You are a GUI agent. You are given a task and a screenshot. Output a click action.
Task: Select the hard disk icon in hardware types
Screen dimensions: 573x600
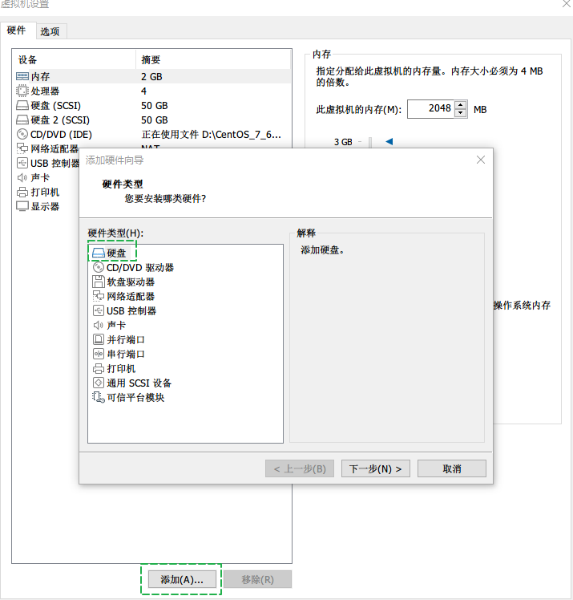[x=99, y=253]
